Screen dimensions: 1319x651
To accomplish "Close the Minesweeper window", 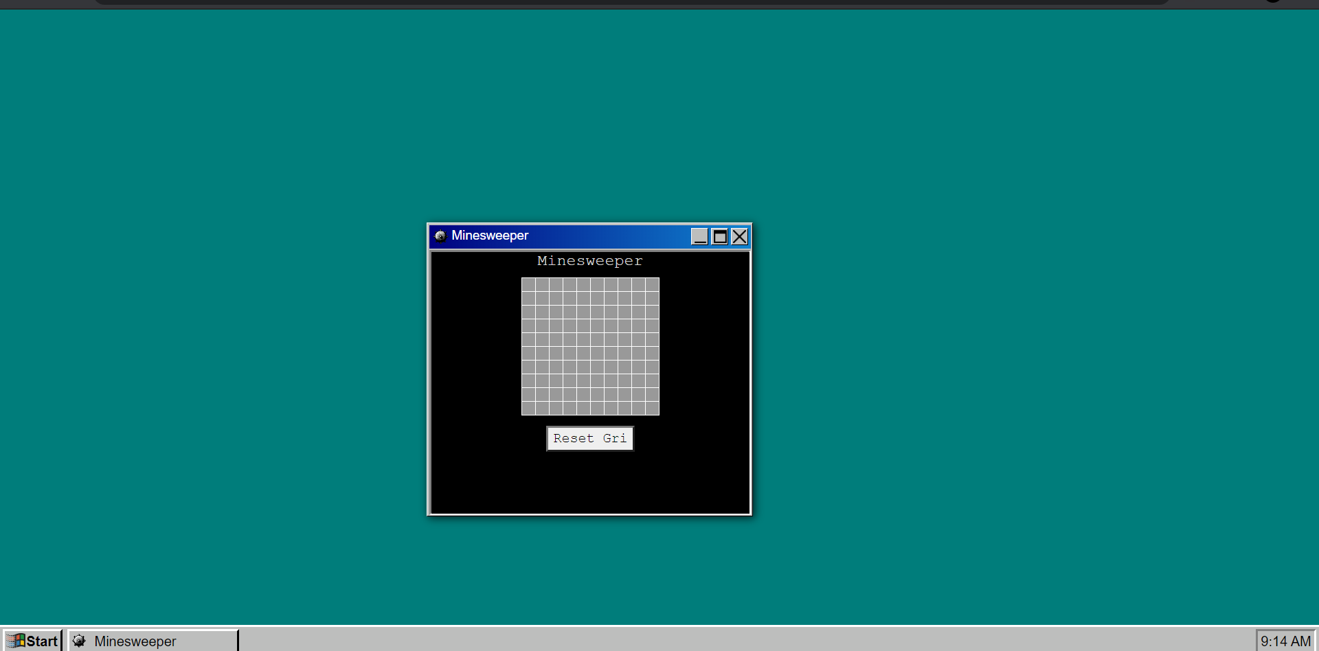I will point(739,236).
